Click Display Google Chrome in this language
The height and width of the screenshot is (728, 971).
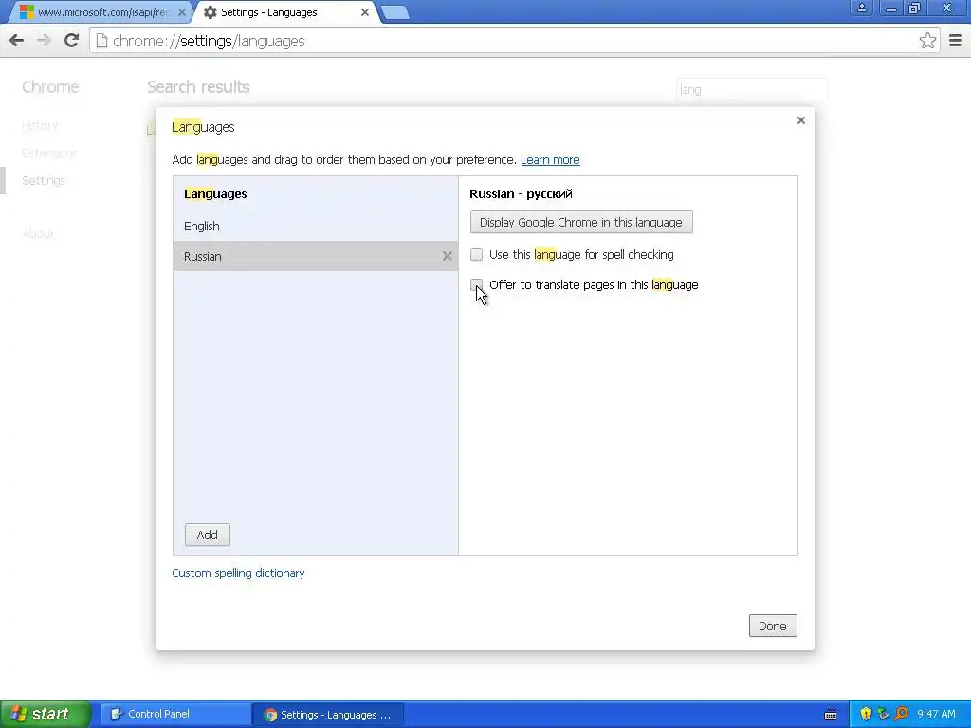pos(581,222)
